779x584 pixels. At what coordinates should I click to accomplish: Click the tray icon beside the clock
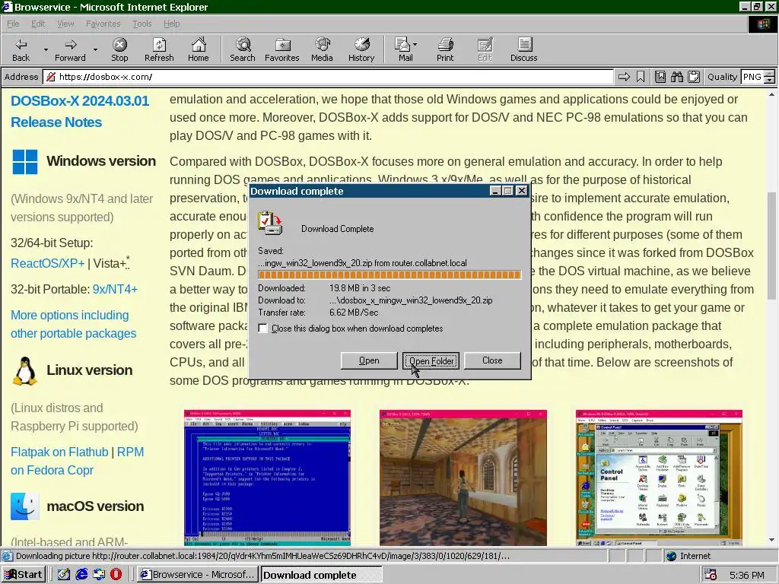point(711,575)
